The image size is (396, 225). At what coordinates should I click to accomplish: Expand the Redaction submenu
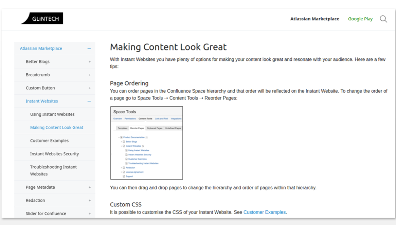90,201
